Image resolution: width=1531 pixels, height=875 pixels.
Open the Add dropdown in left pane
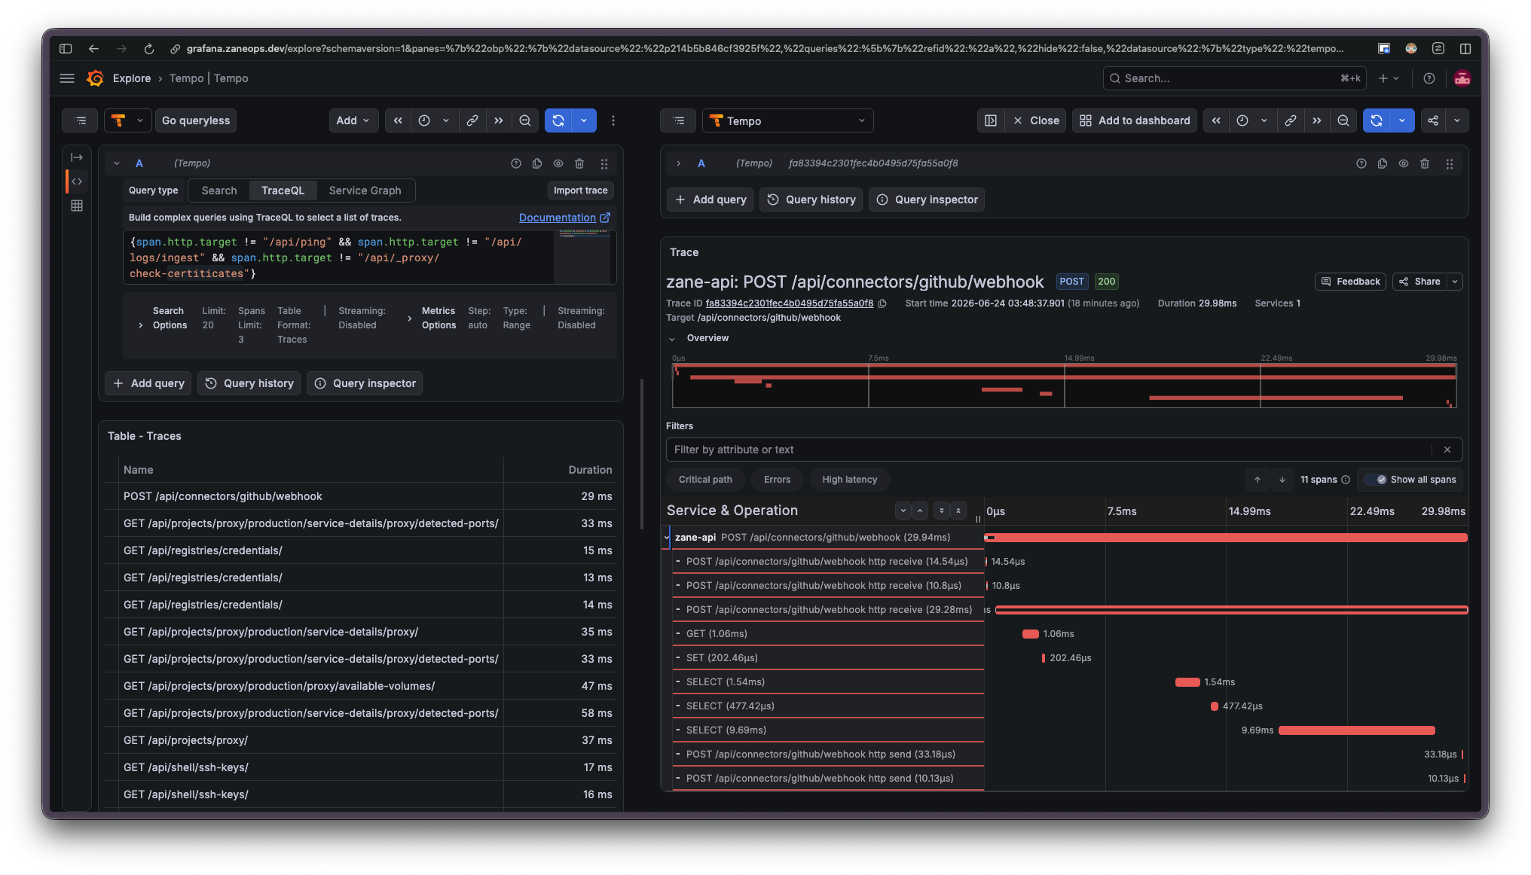tap(353, 120)
